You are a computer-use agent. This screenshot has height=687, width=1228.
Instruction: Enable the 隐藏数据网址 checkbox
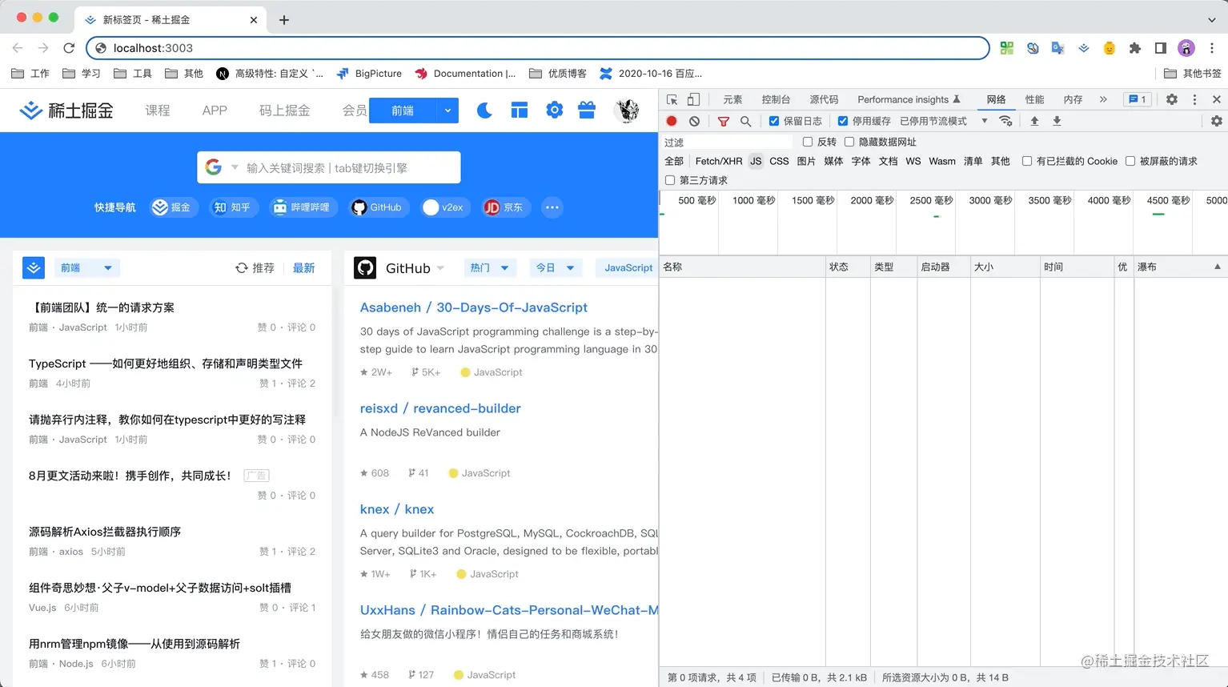[849, 142]
